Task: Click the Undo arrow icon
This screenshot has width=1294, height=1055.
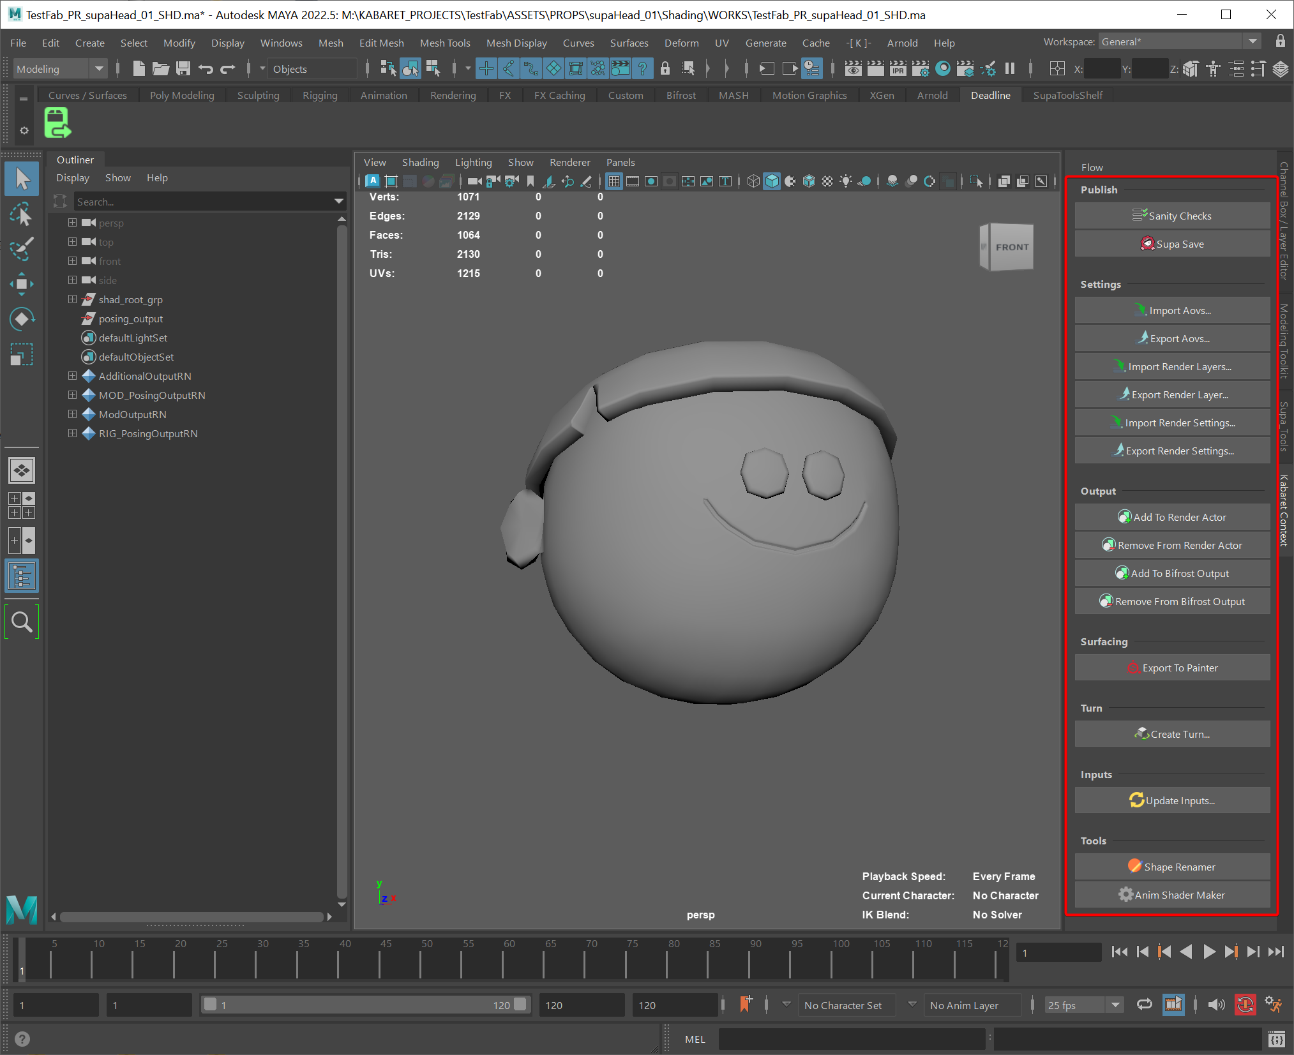Action: click(206, 68)
